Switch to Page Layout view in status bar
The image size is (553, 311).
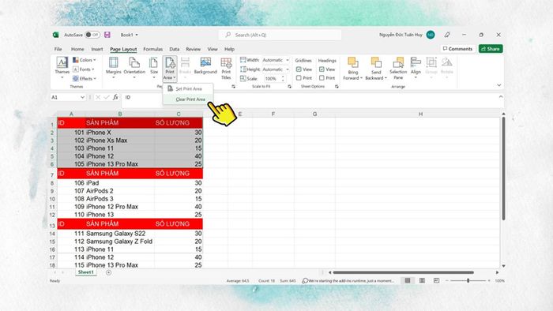422,280
